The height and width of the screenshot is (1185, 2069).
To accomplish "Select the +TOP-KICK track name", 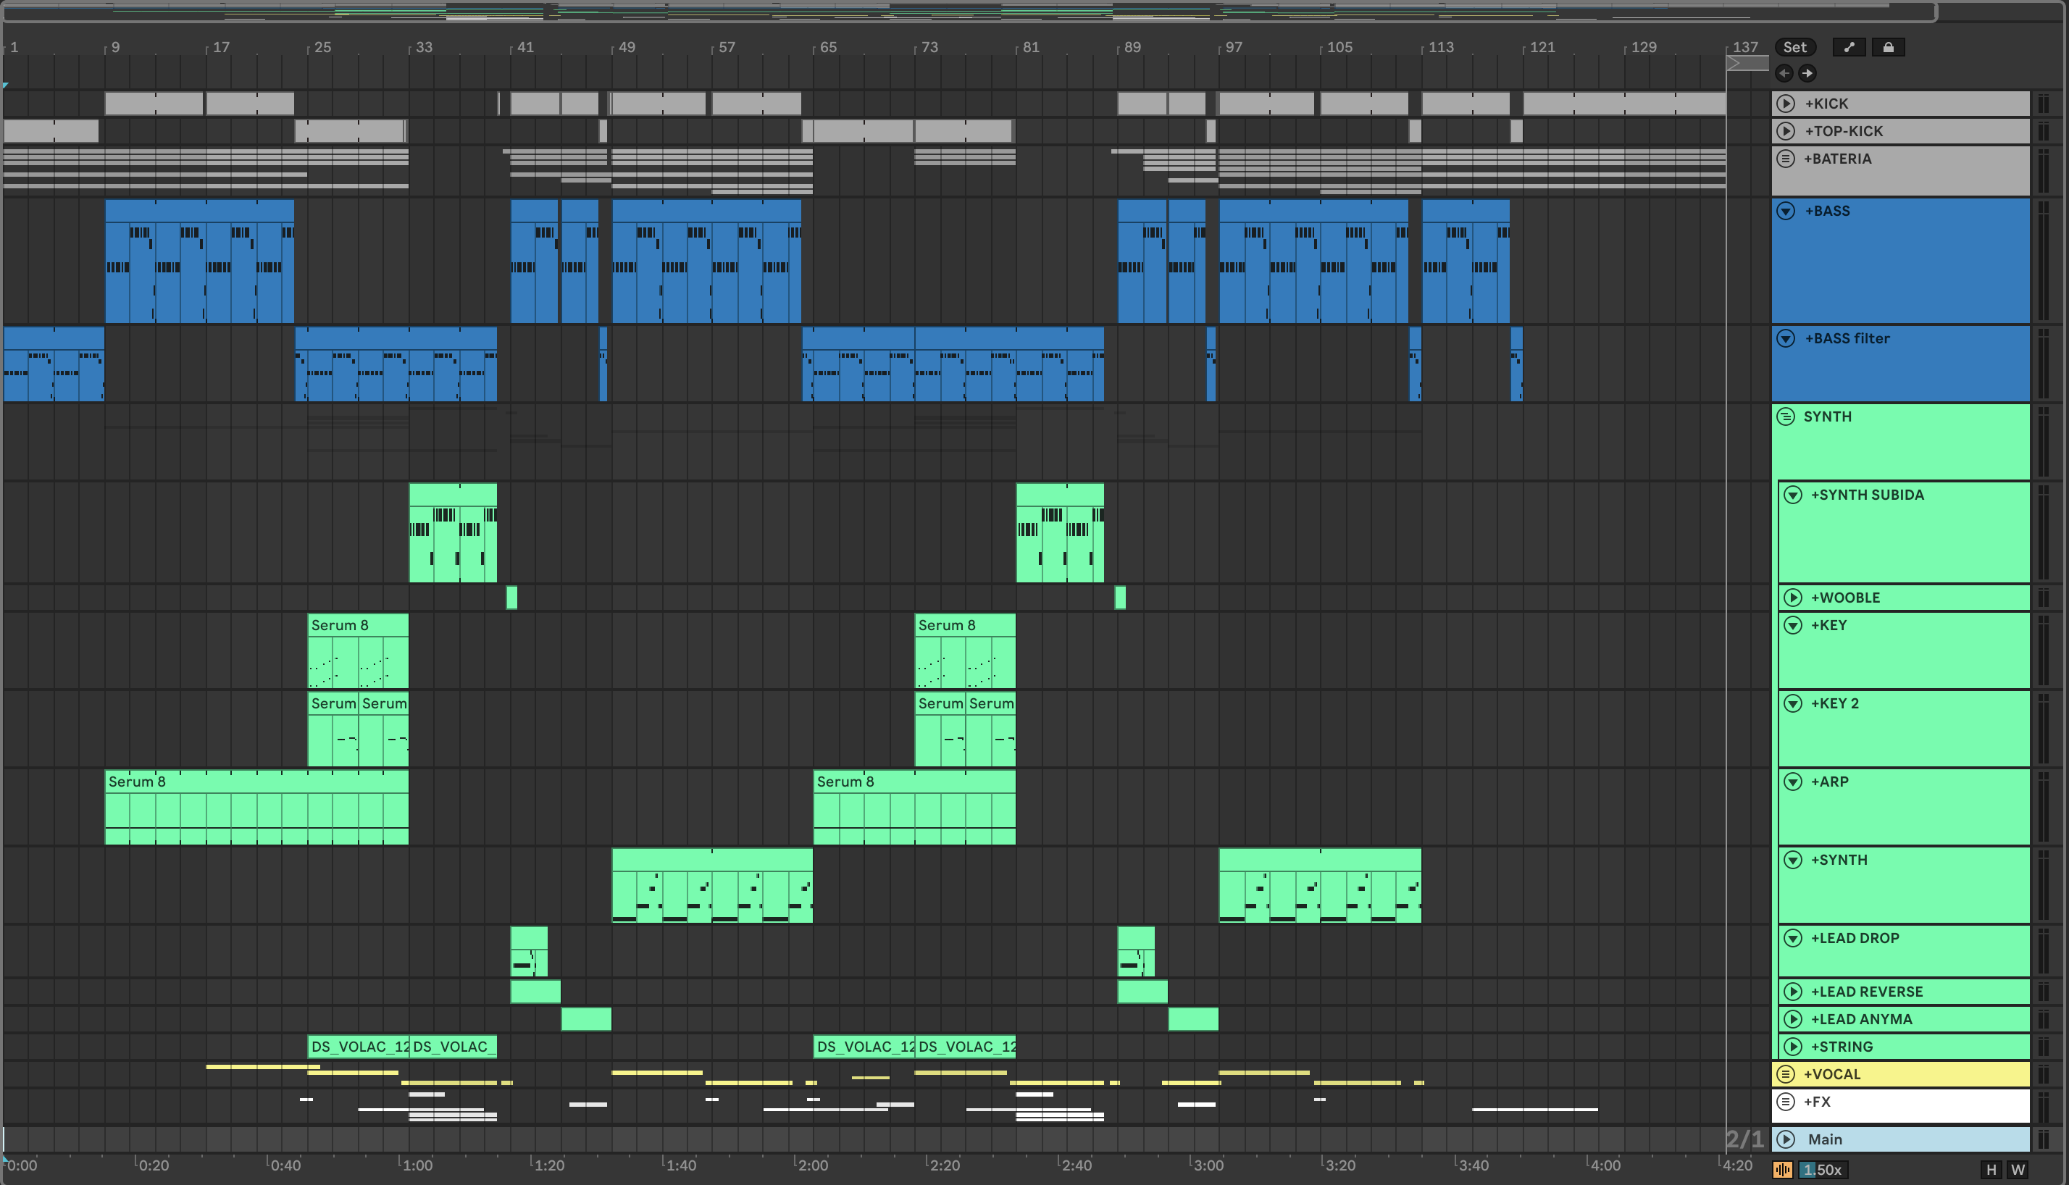I will pyautogui.click(x=1844, y=131).
